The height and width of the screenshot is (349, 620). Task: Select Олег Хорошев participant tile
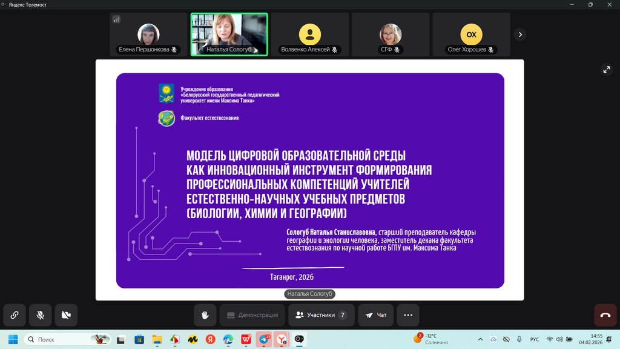tap(470, 35)
